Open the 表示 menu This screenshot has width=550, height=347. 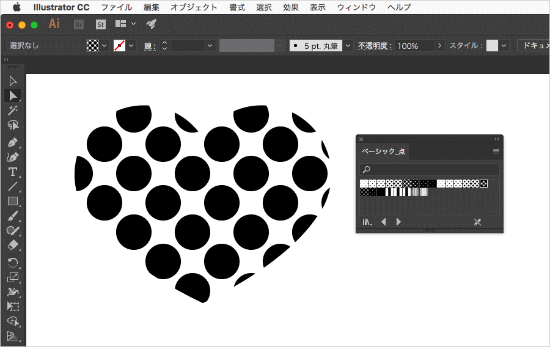(x=317, y=7)
